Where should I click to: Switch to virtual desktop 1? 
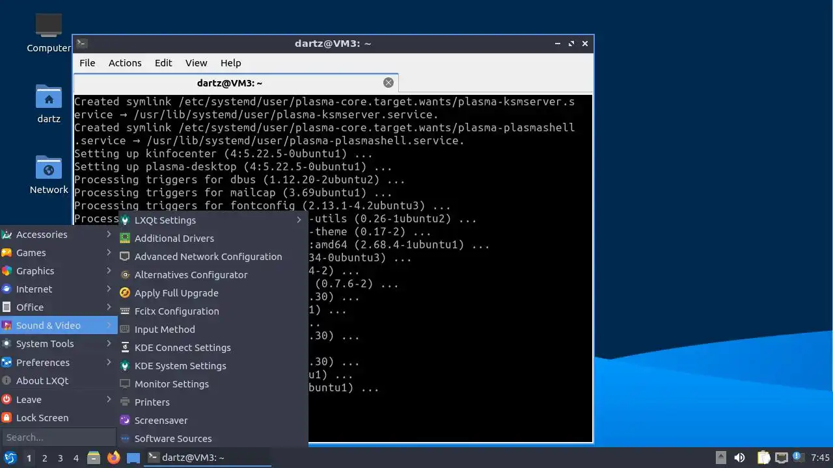29,458
